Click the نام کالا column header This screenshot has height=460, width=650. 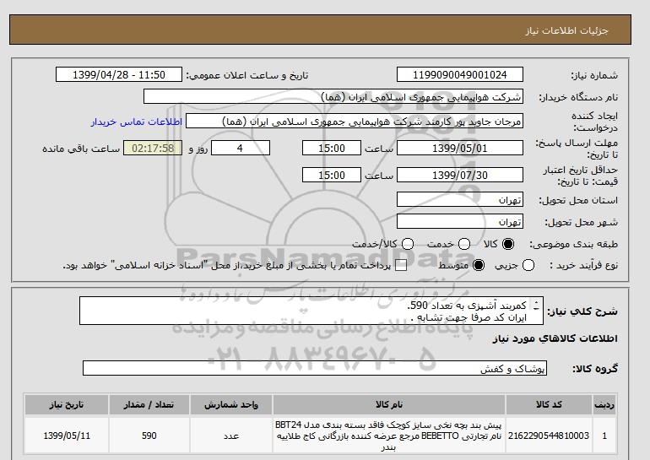click(389, 404)
